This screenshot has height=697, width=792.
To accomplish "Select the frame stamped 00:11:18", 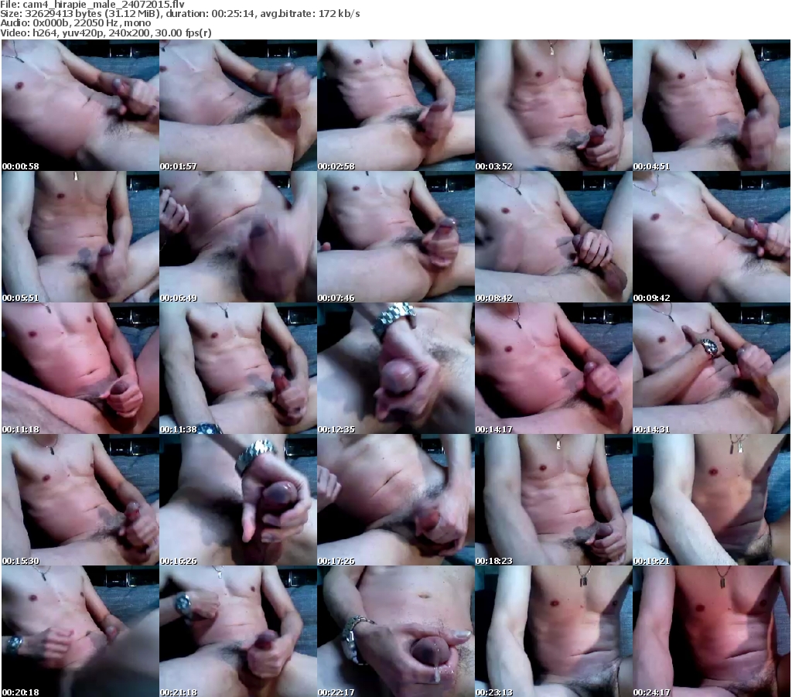I will point(80,368).
